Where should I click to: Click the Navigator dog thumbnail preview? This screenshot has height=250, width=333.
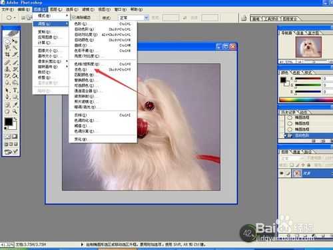308,47
